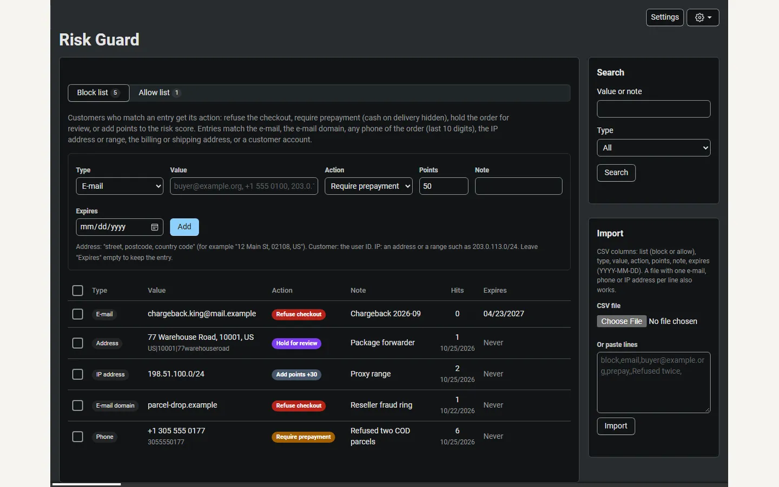Click the No file chosen label
Viewport: 779px width, 487px height.
coord(673,321)
